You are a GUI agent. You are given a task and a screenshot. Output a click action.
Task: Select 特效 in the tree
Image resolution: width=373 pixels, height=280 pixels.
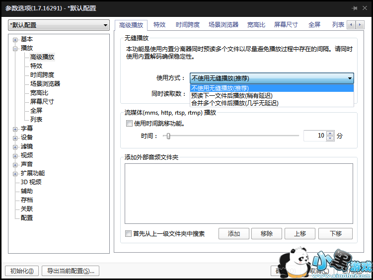[36, 66]
